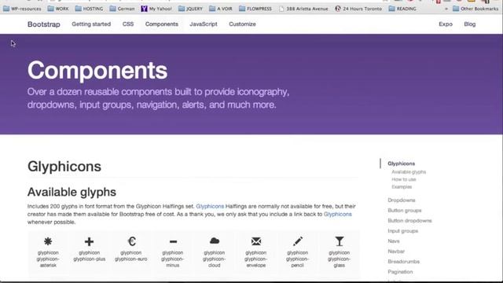The width and height of the screenshot is (503, 283).
Task: Open the Expo link
Action: click(446, 24)
